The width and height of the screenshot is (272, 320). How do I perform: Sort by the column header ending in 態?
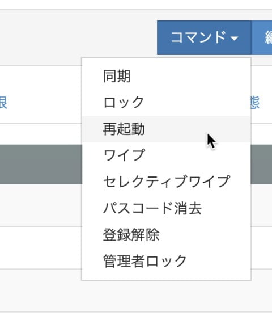pos(255,103)
